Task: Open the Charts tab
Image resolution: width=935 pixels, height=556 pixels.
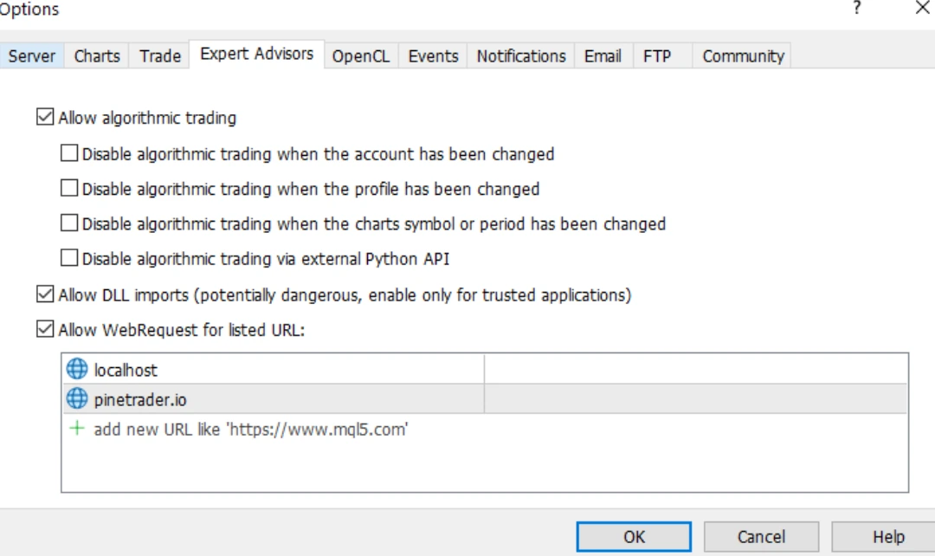Action: [x=97, y=56]
